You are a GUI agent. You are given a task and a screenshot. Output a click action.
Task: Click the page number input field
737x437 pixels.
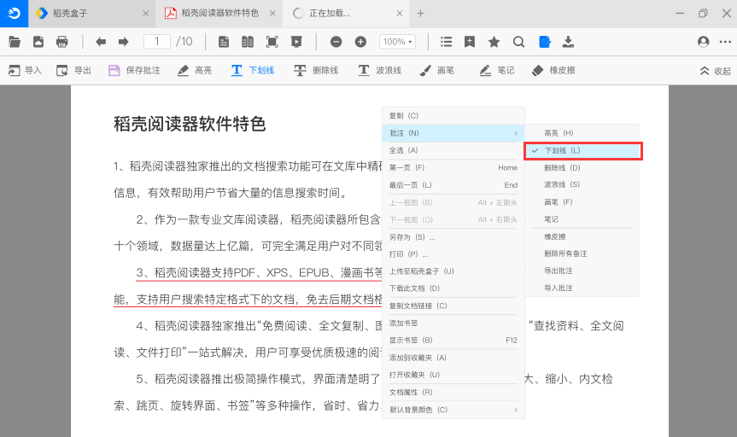(x=156, y=42)
